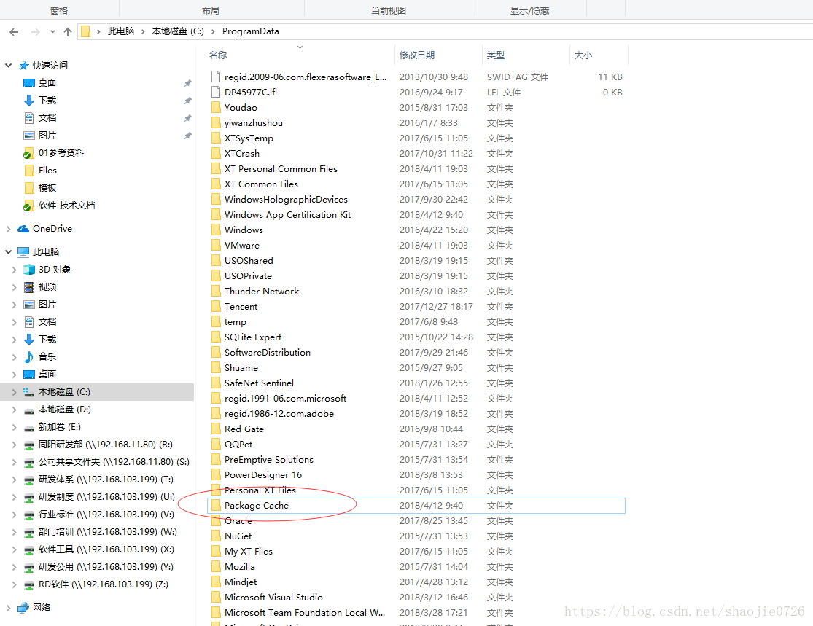
Task: Select the regid.2009-06.com.flexerasoftware file
Action: pyautogui.click(x=416, y=77)
